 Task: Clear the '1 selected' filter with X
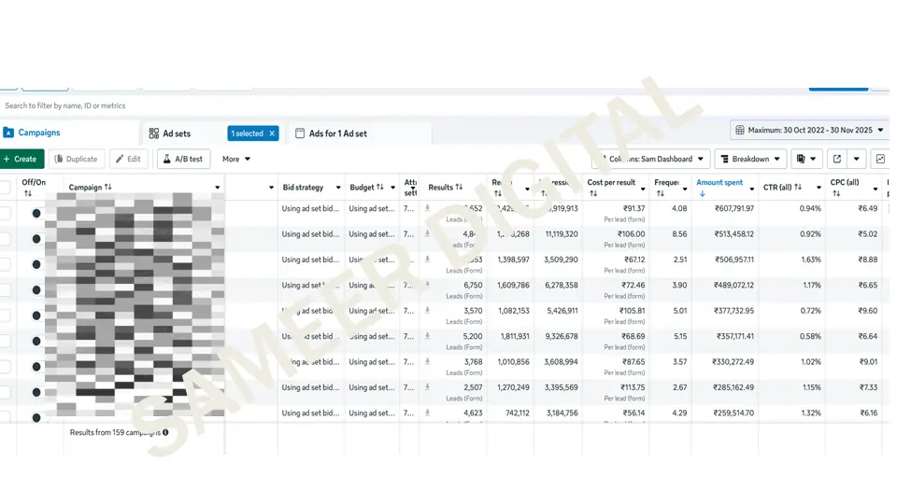coord(272,133)
